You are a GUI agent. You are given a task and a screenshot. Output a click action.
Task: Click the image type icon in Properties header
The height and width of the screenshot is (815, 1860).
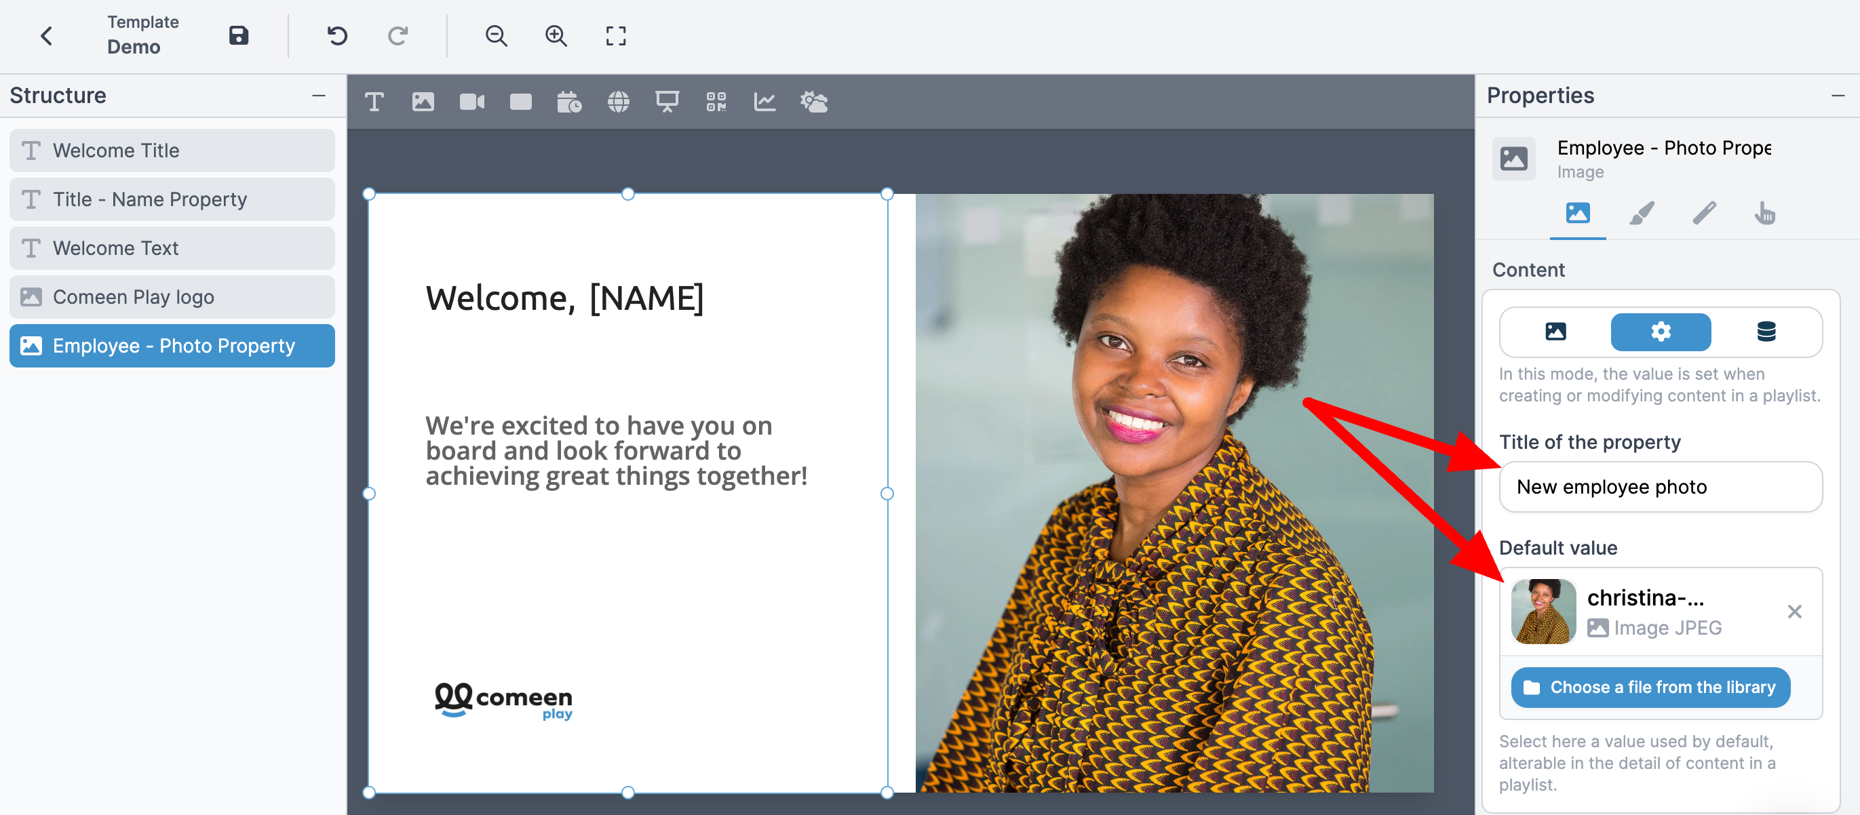[x=1513, y=159]
